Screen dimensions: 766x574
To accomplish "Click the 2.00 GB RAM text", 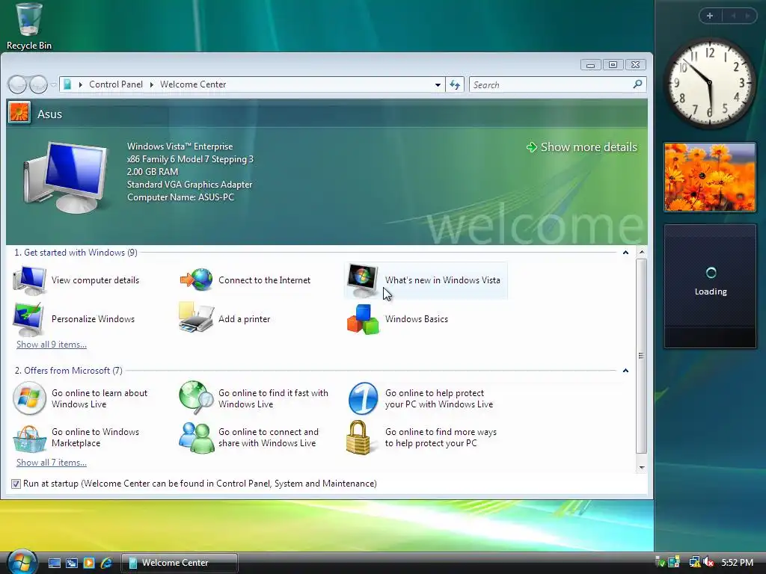I will pyautogui.click(x=153, y=172).
